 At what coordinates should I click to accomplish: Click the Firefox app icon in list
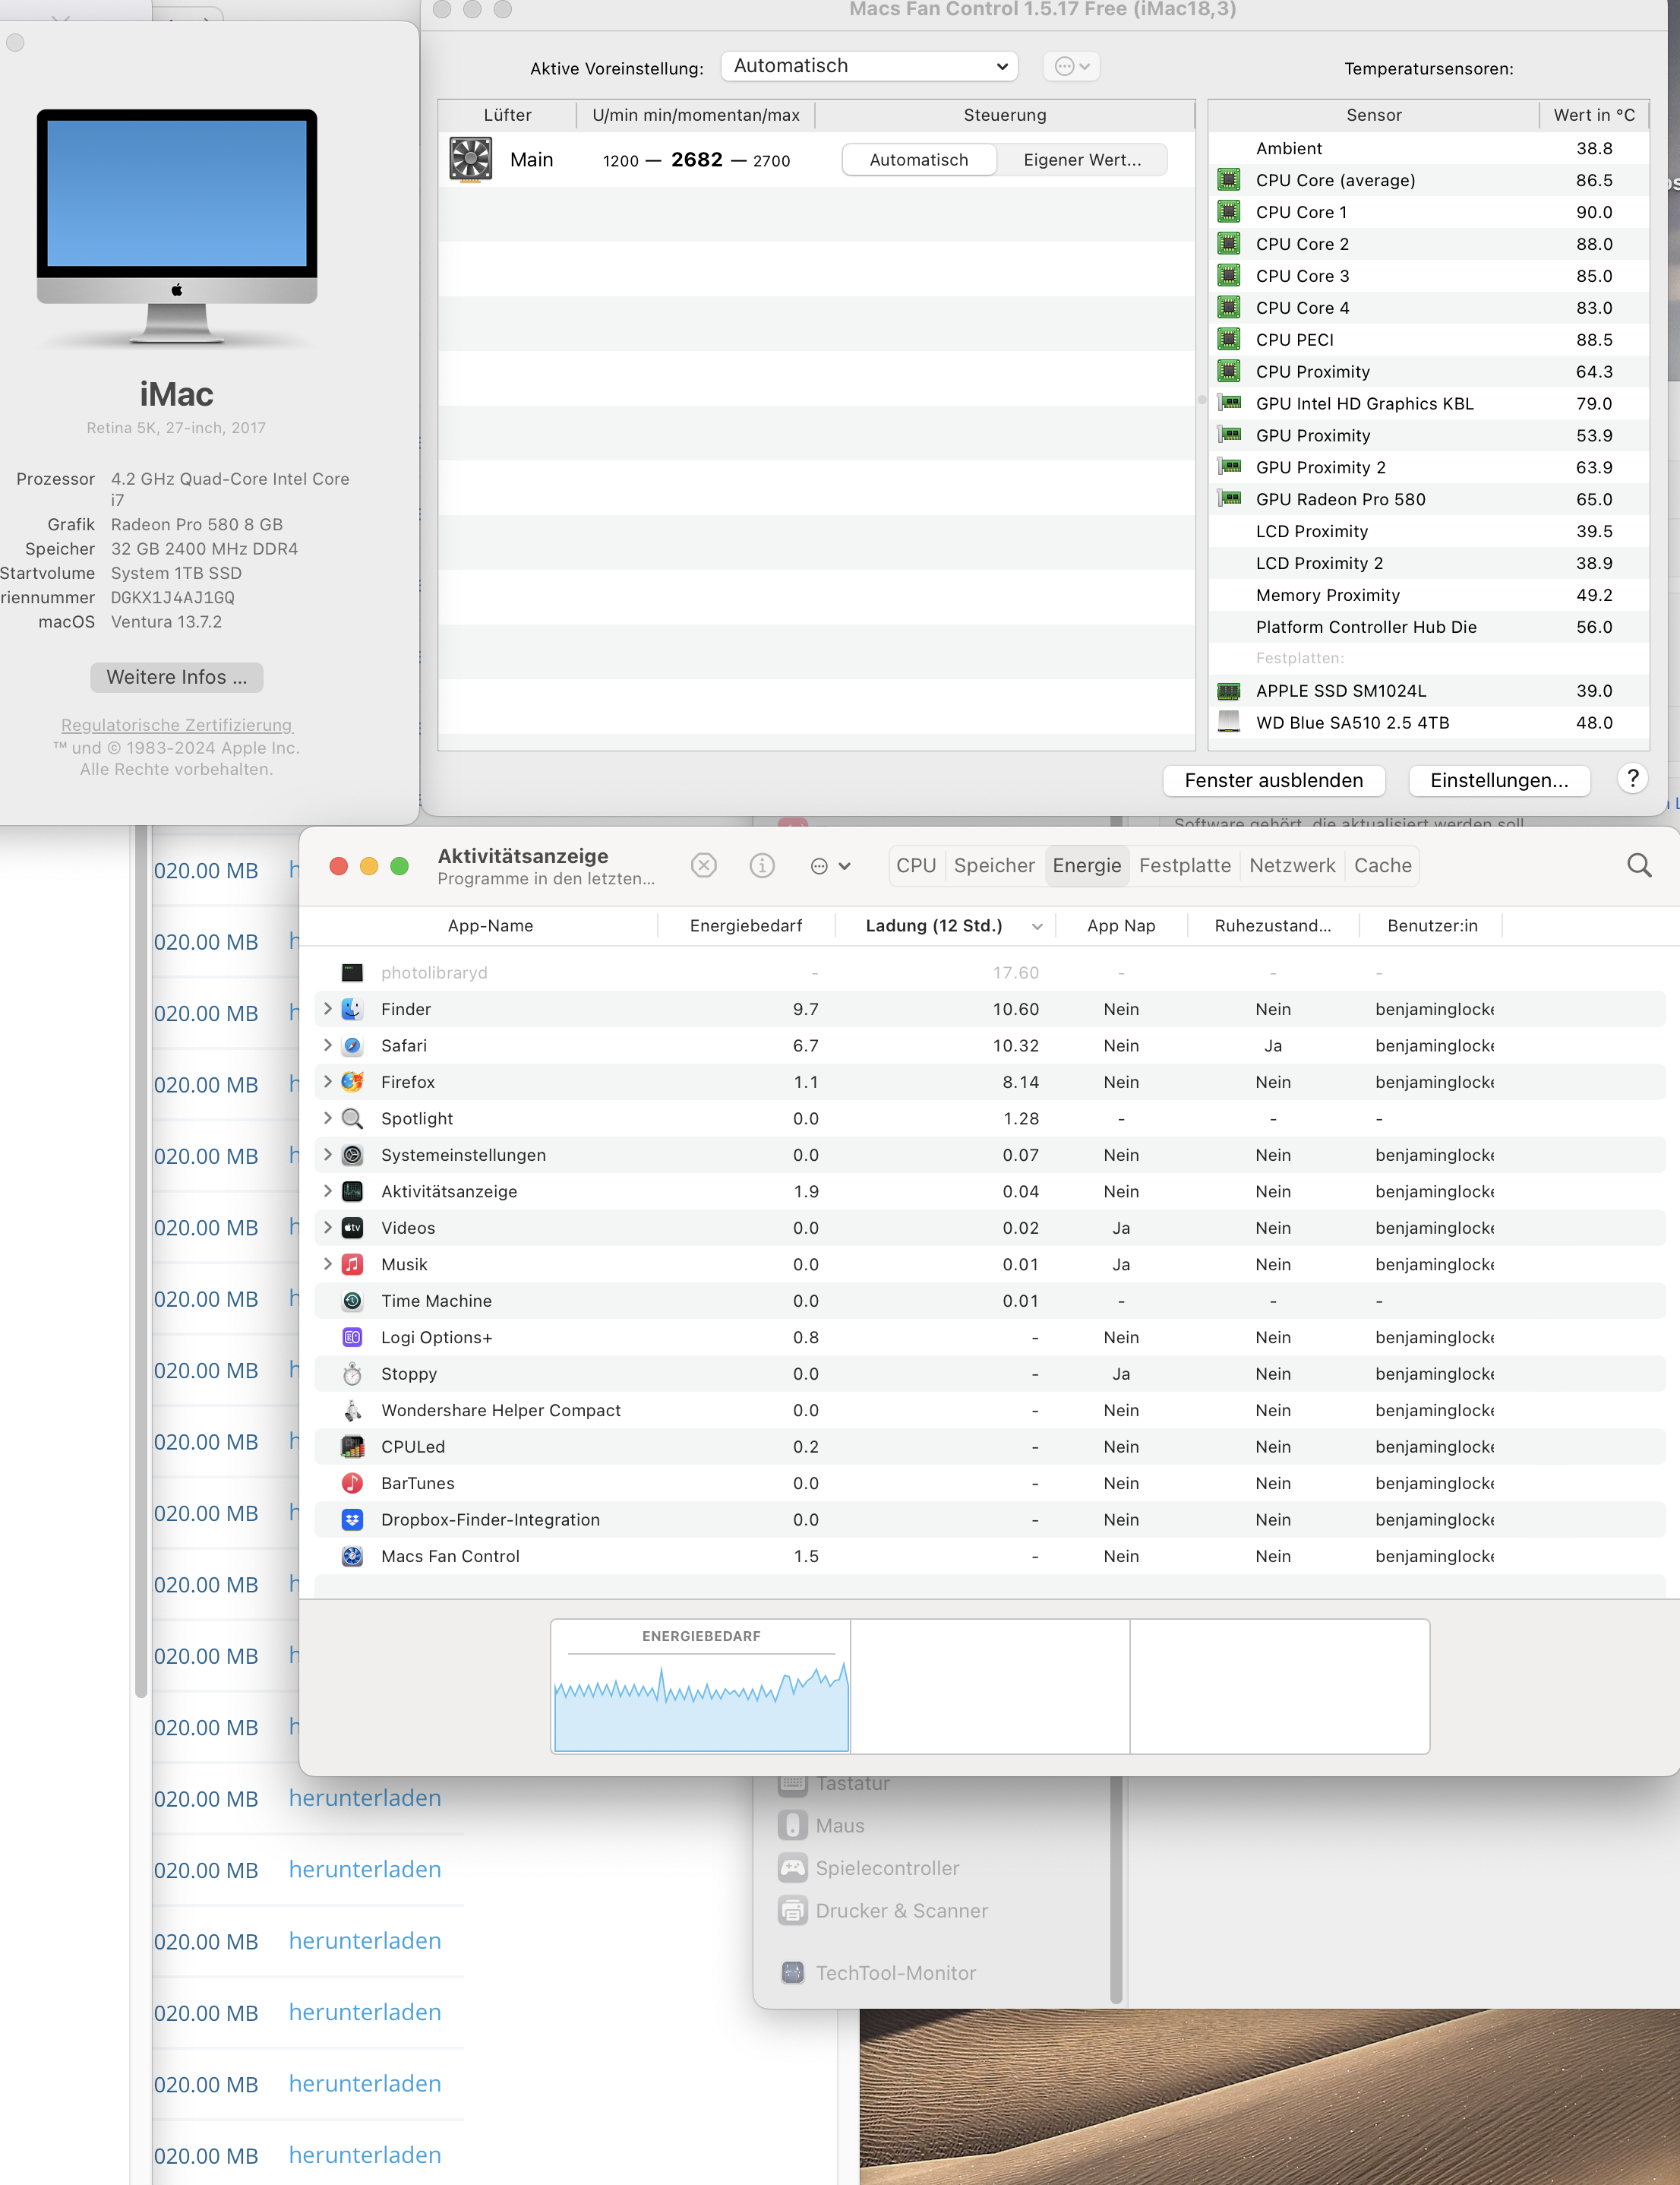[x=352, y=1083]
